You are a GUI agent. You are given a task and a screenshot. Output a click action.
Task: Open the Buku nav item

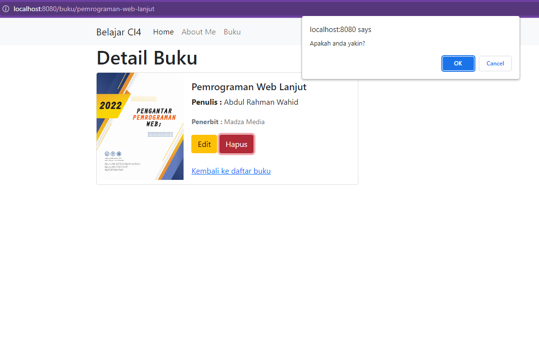click(x=232, y=32)
